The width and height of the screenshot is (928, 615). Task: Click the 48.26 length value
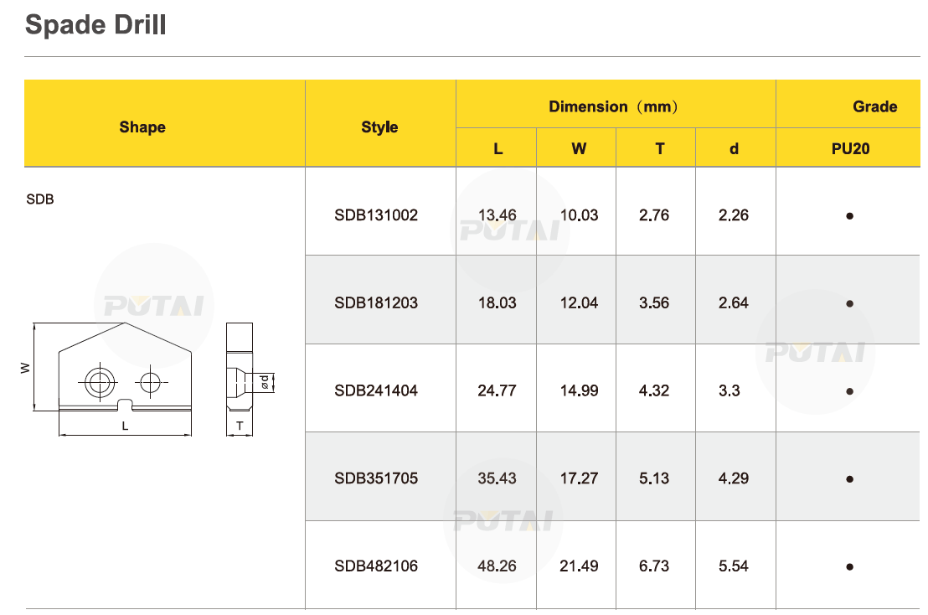click(x=497, y=566)
